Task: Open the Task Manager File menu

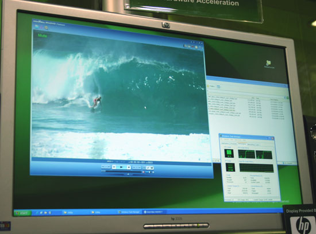Action: pyautogui.click(x=222, y=139)
